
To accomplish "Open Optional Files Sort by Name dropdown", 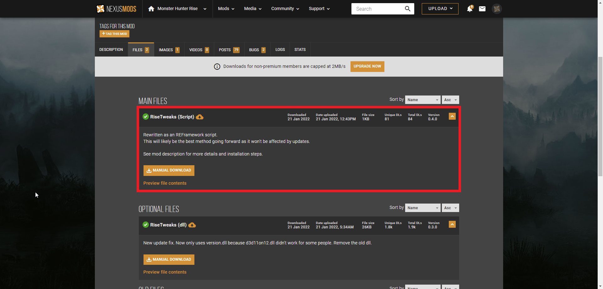I will coord(423,208).
